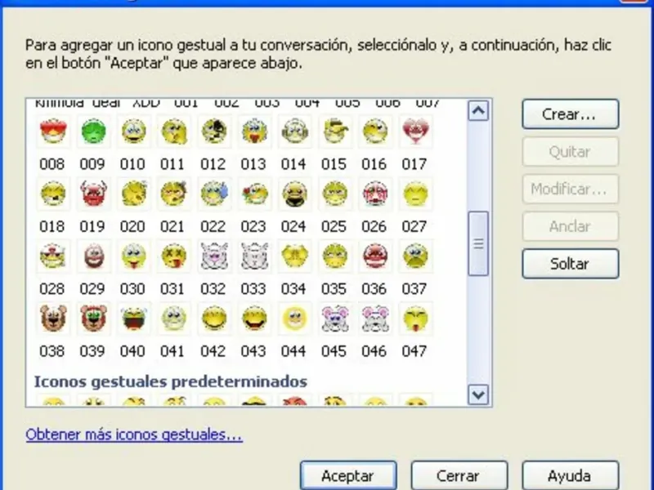Select the emoticon labeled 012
The height and width of the screenshot is (490, 654).
[214, 131]
